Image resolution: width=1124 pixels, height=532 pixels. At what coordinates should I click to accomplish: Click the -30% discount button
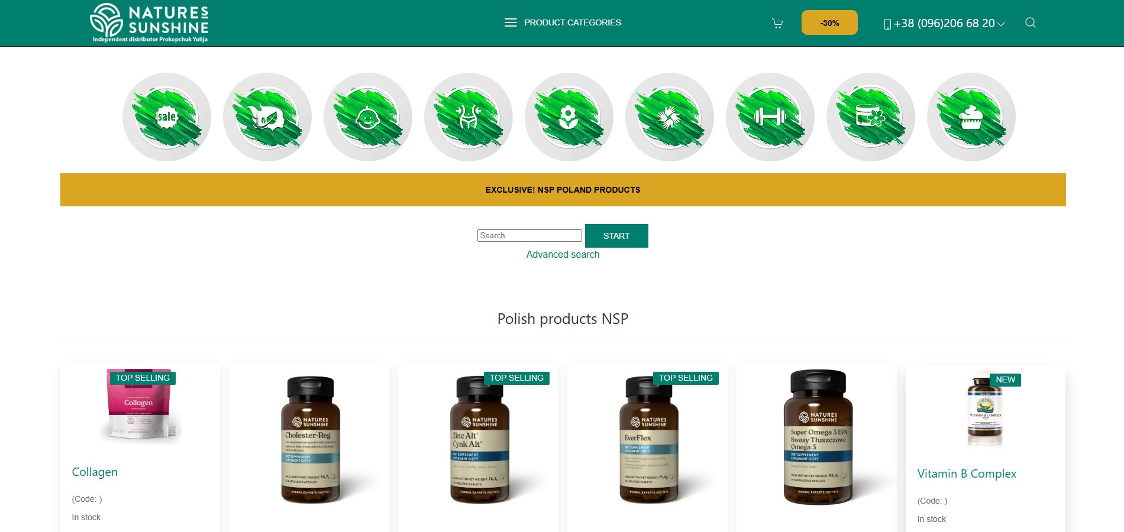coord(829,22)
